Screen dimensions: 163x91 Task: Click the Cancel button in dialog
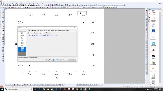(65, 60)
